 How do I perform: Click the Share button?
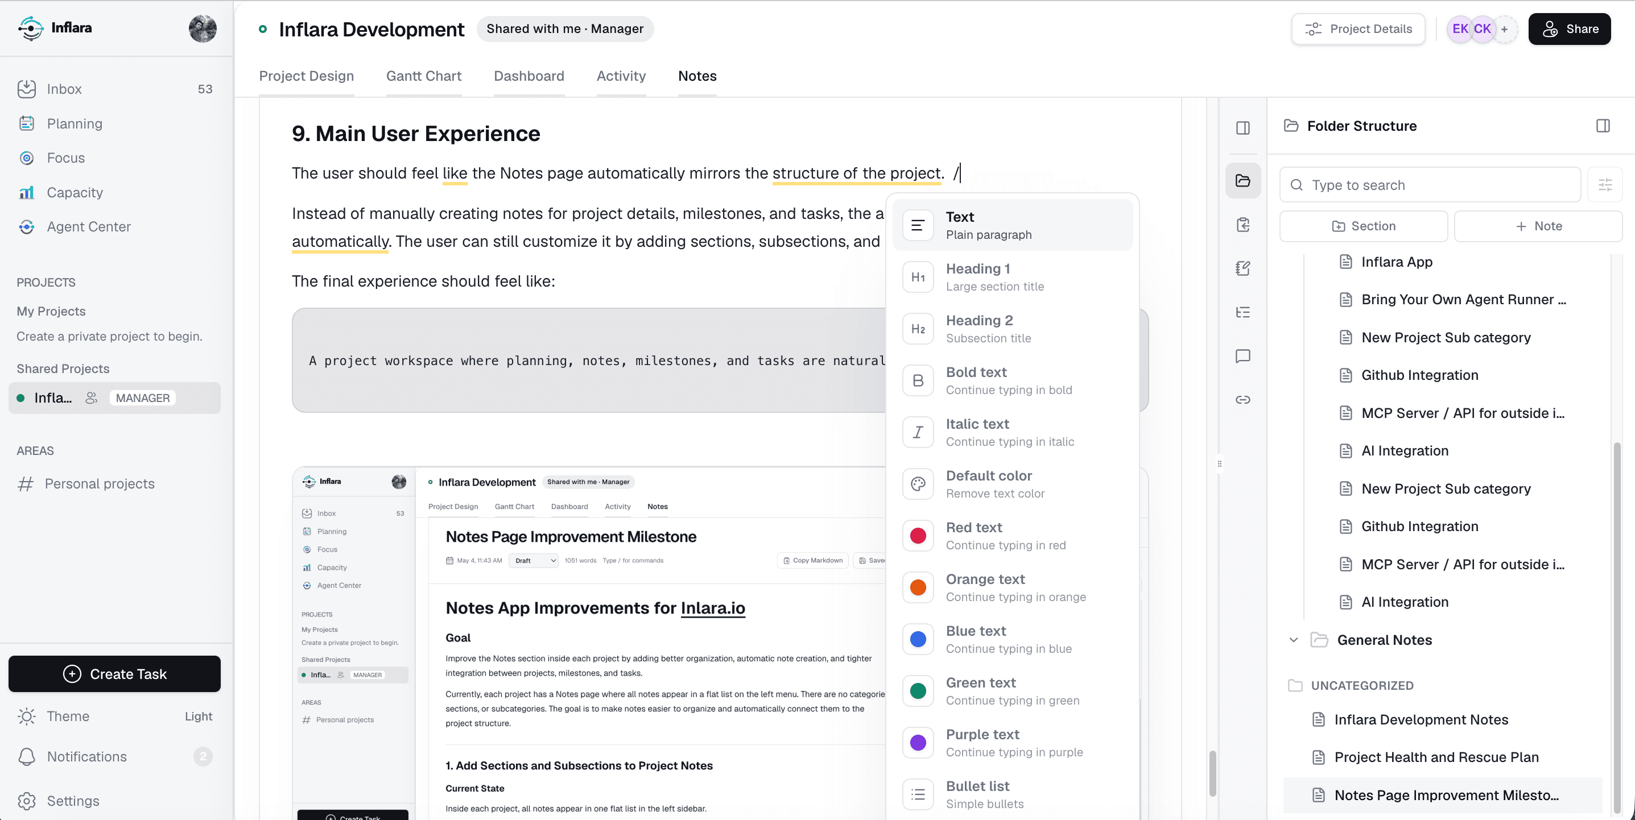(1569, 28)
